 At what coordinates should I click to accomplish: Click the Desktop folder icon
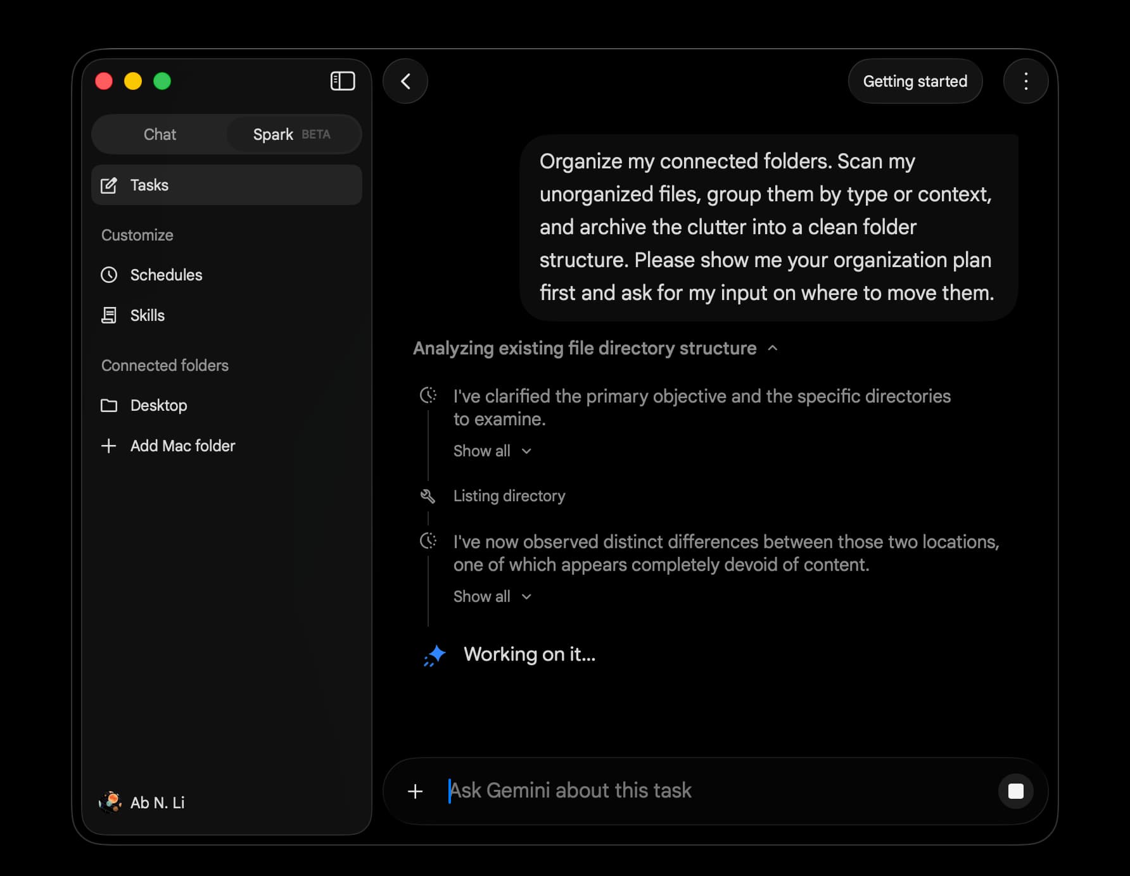coord(109,405)
